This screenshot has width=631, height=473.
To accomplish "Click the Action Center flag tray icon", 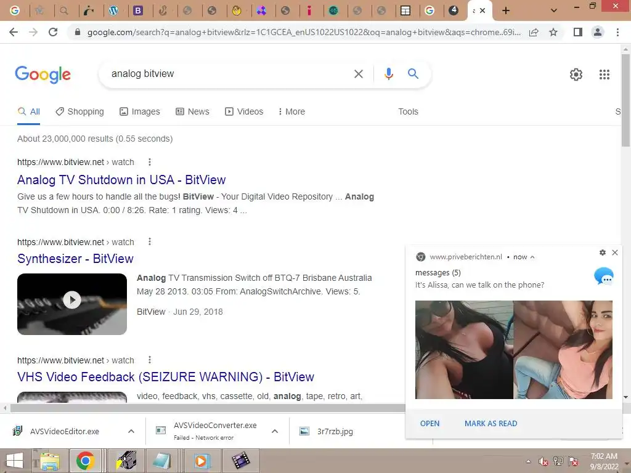I will click(x=573, y=461).
